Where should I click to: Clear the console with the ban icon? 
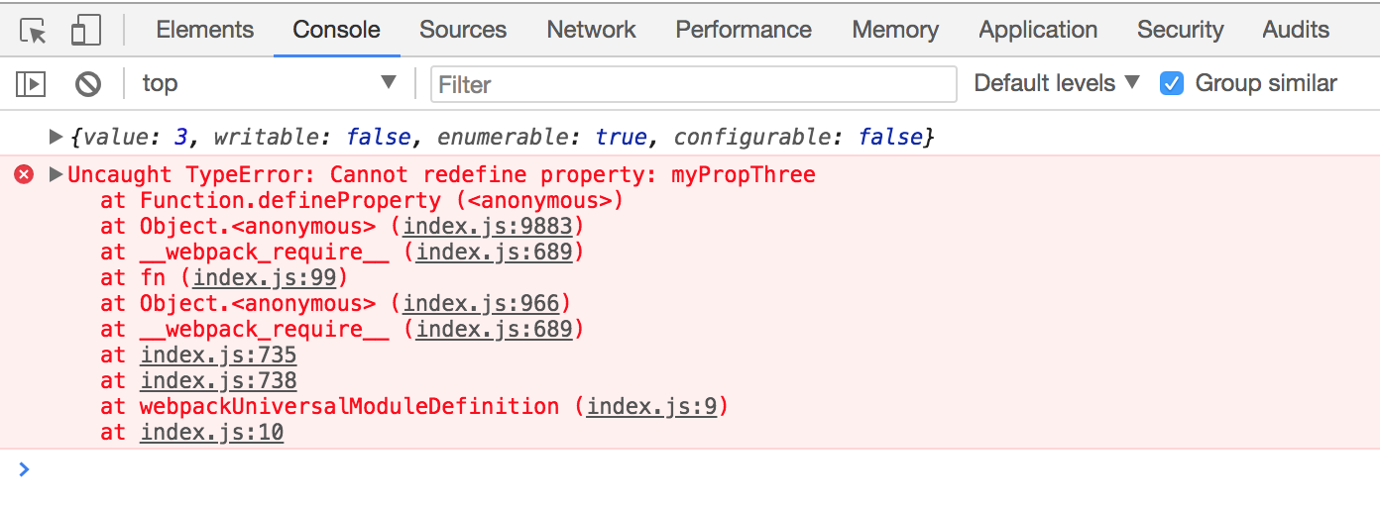coord(88,84)
